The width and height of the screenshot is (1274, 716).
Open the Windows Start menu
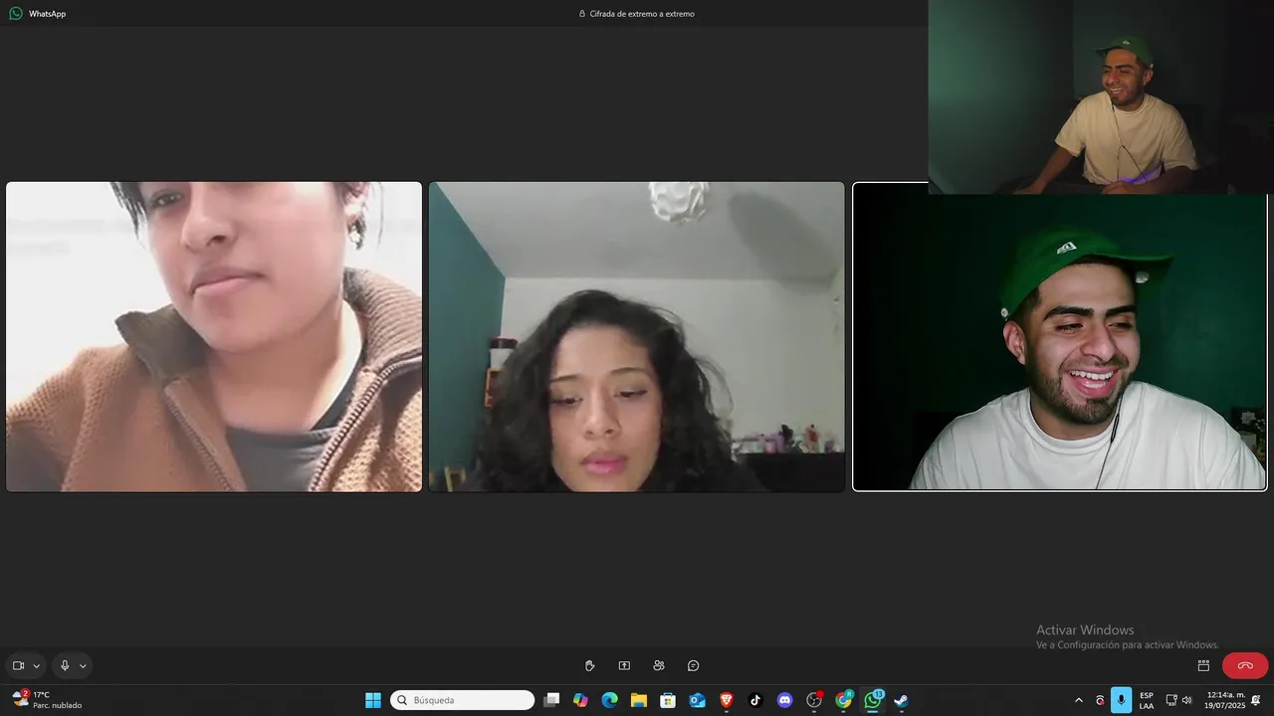pos(373,700)
